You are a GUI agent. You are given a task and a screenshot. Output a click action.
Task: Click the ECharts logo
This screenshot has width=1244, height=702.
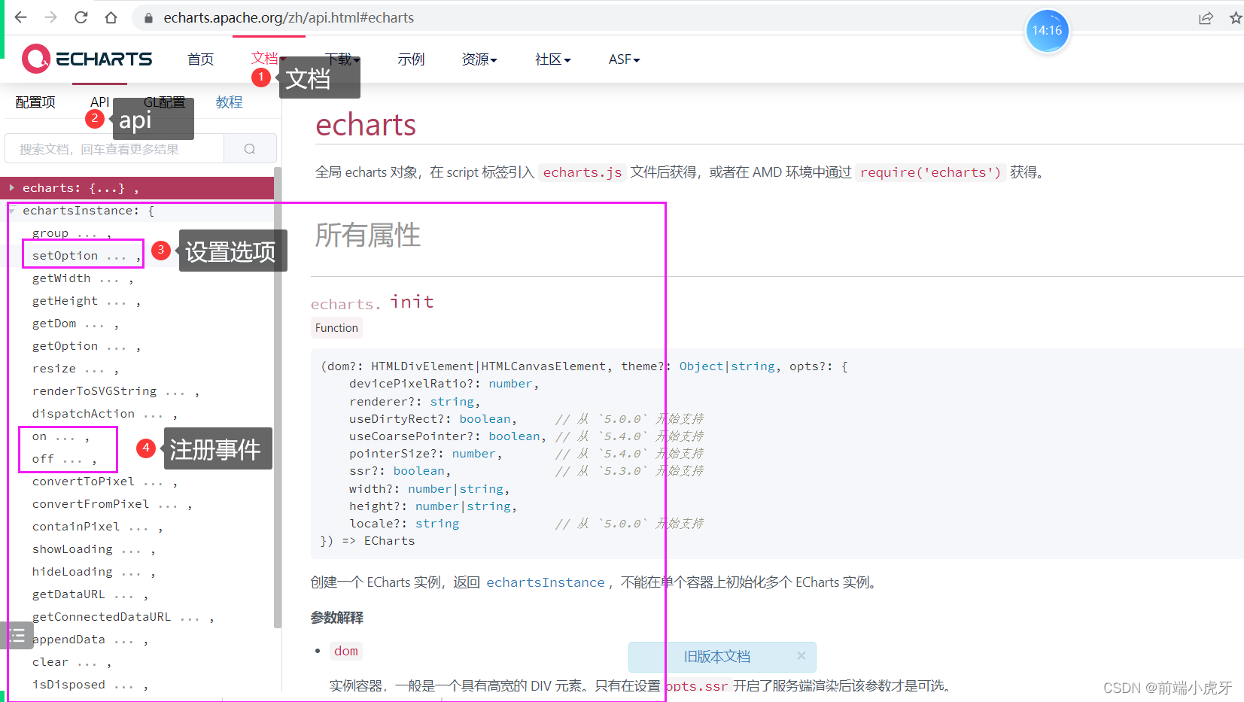(87, 59)
